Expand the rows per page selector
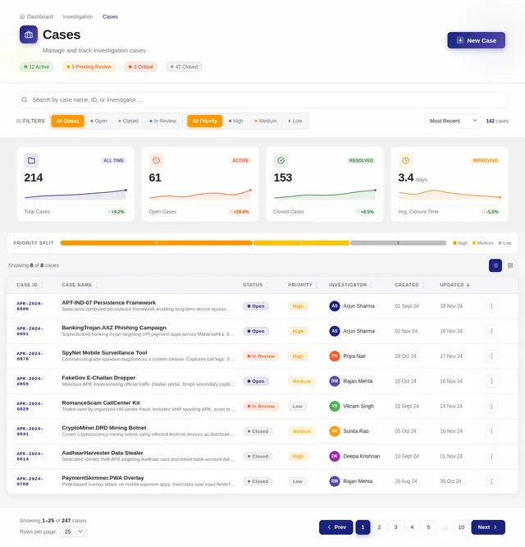 (x=74, y=531)
